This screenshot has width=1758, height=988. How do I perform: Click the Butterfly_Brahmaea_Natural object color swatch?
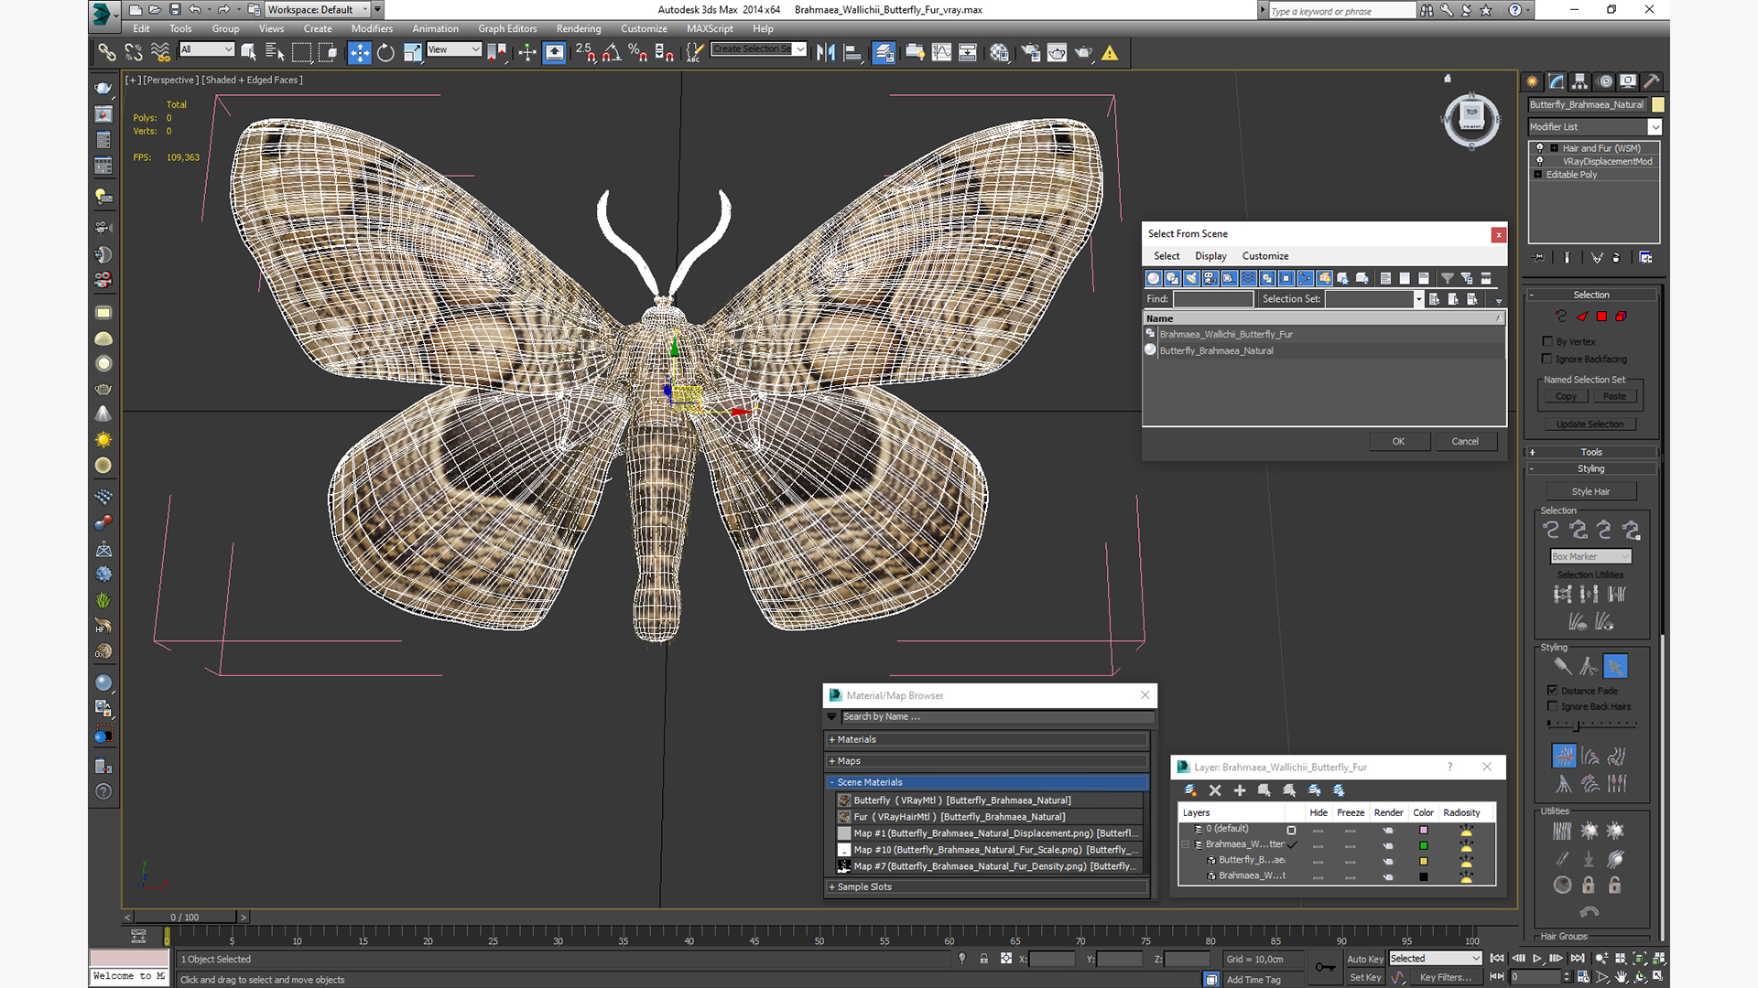point(1658,105)
